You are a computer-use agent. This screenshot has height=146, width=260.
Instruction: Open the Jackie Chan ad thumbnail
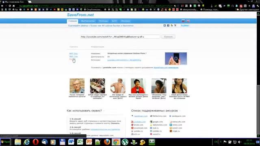pos(138,86)
